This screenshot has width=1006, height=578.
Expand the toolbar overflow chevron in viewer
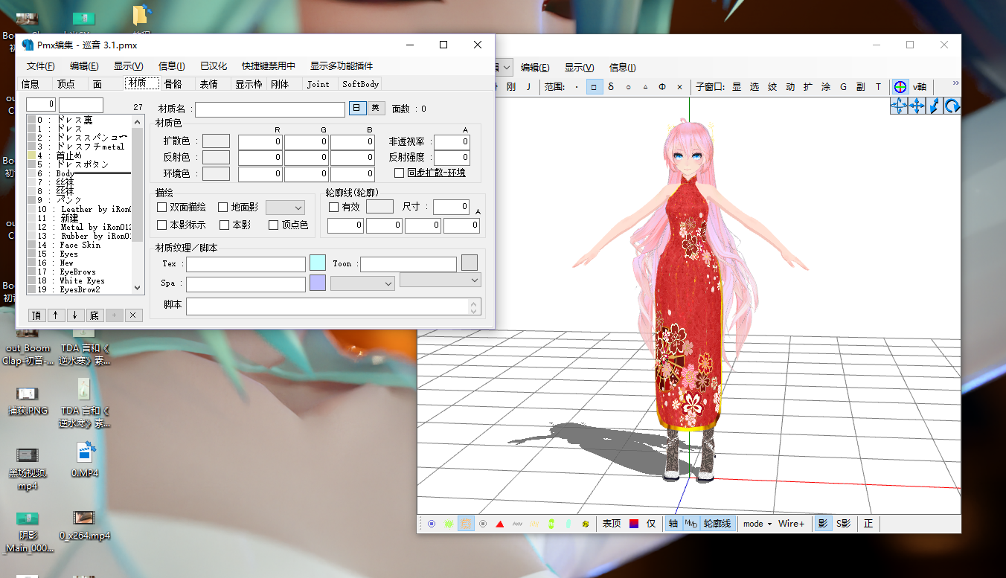click(955, 83)
